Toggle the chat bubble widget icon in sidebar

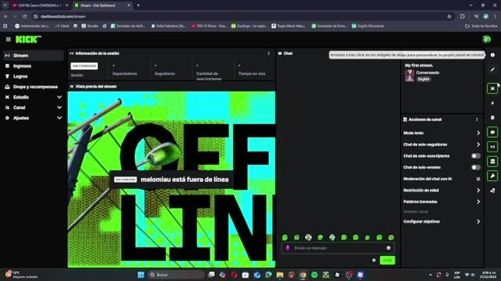click(x=493, y=132)
